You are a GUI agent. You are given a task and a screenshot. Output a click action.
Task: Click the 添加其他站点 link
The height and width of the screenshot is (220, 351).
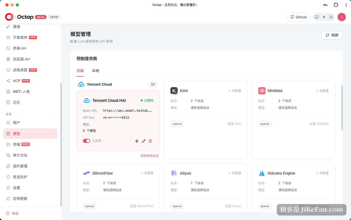click(x=150, y=156)
